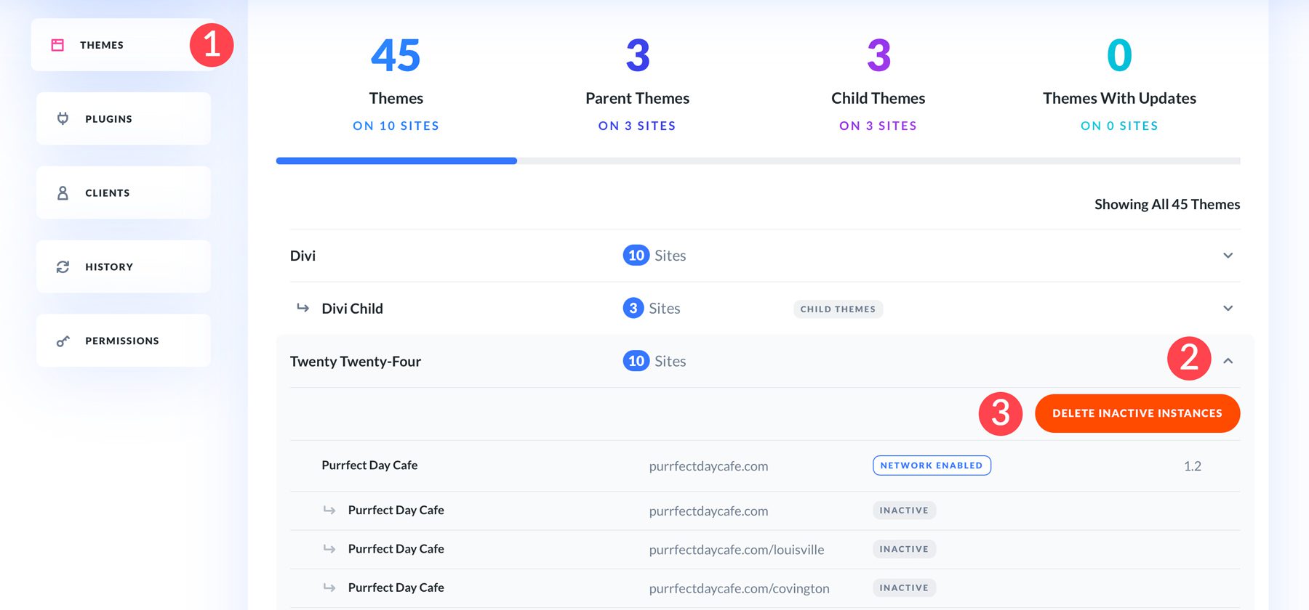
Task: Expand the Divi Child row chevron
Action: point(1228,308)
